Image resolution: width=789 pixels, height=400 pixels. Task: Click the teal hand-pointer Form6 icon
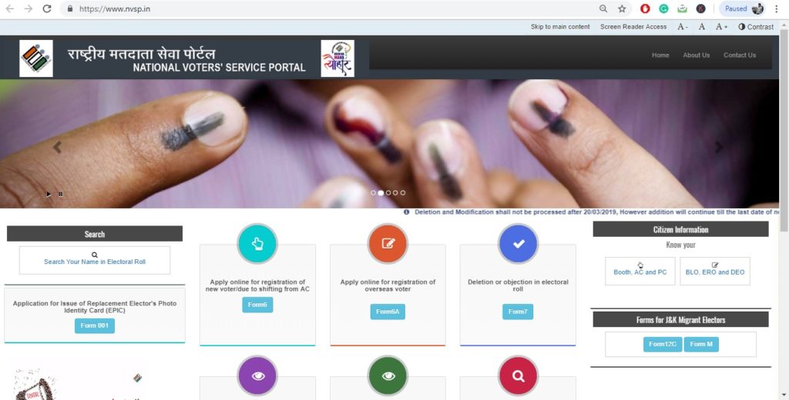pos(257,244)
